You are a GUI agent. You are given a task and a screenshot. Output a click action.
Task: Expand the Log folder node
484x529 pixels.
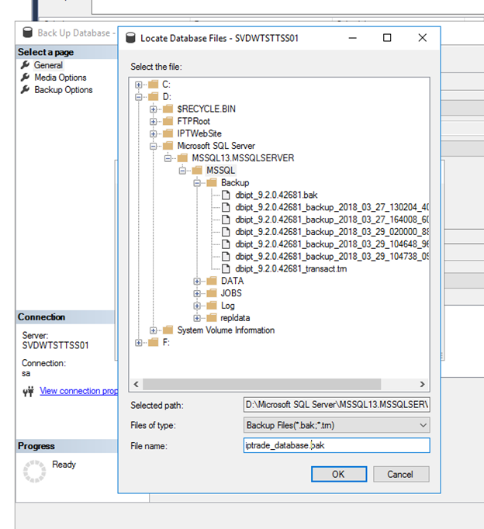197,306
